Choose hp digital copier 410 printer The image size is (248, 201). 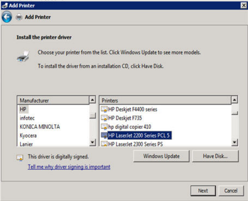pos(130,126)
